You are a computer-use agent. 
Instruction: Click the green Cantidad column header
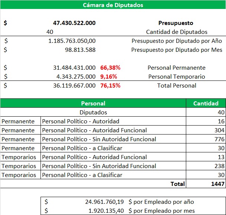(x=206, y=103)
